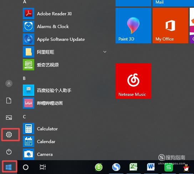194x174 pixels.
Task: Open Cortana circle on taskbar
Action: (x=26, y=167)
